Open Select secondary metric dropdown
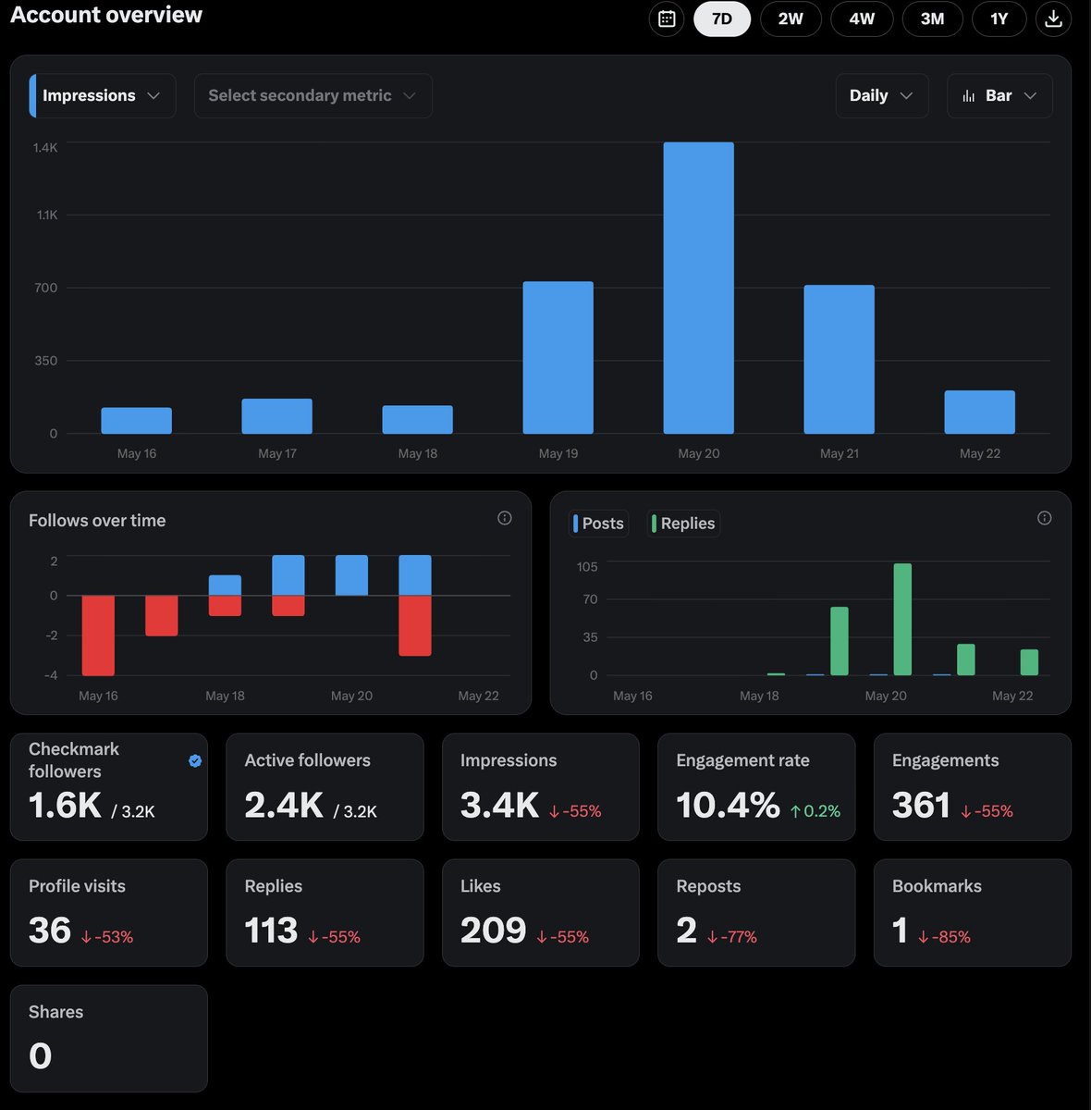The image size is (1091, 1110). click(313, 96)
